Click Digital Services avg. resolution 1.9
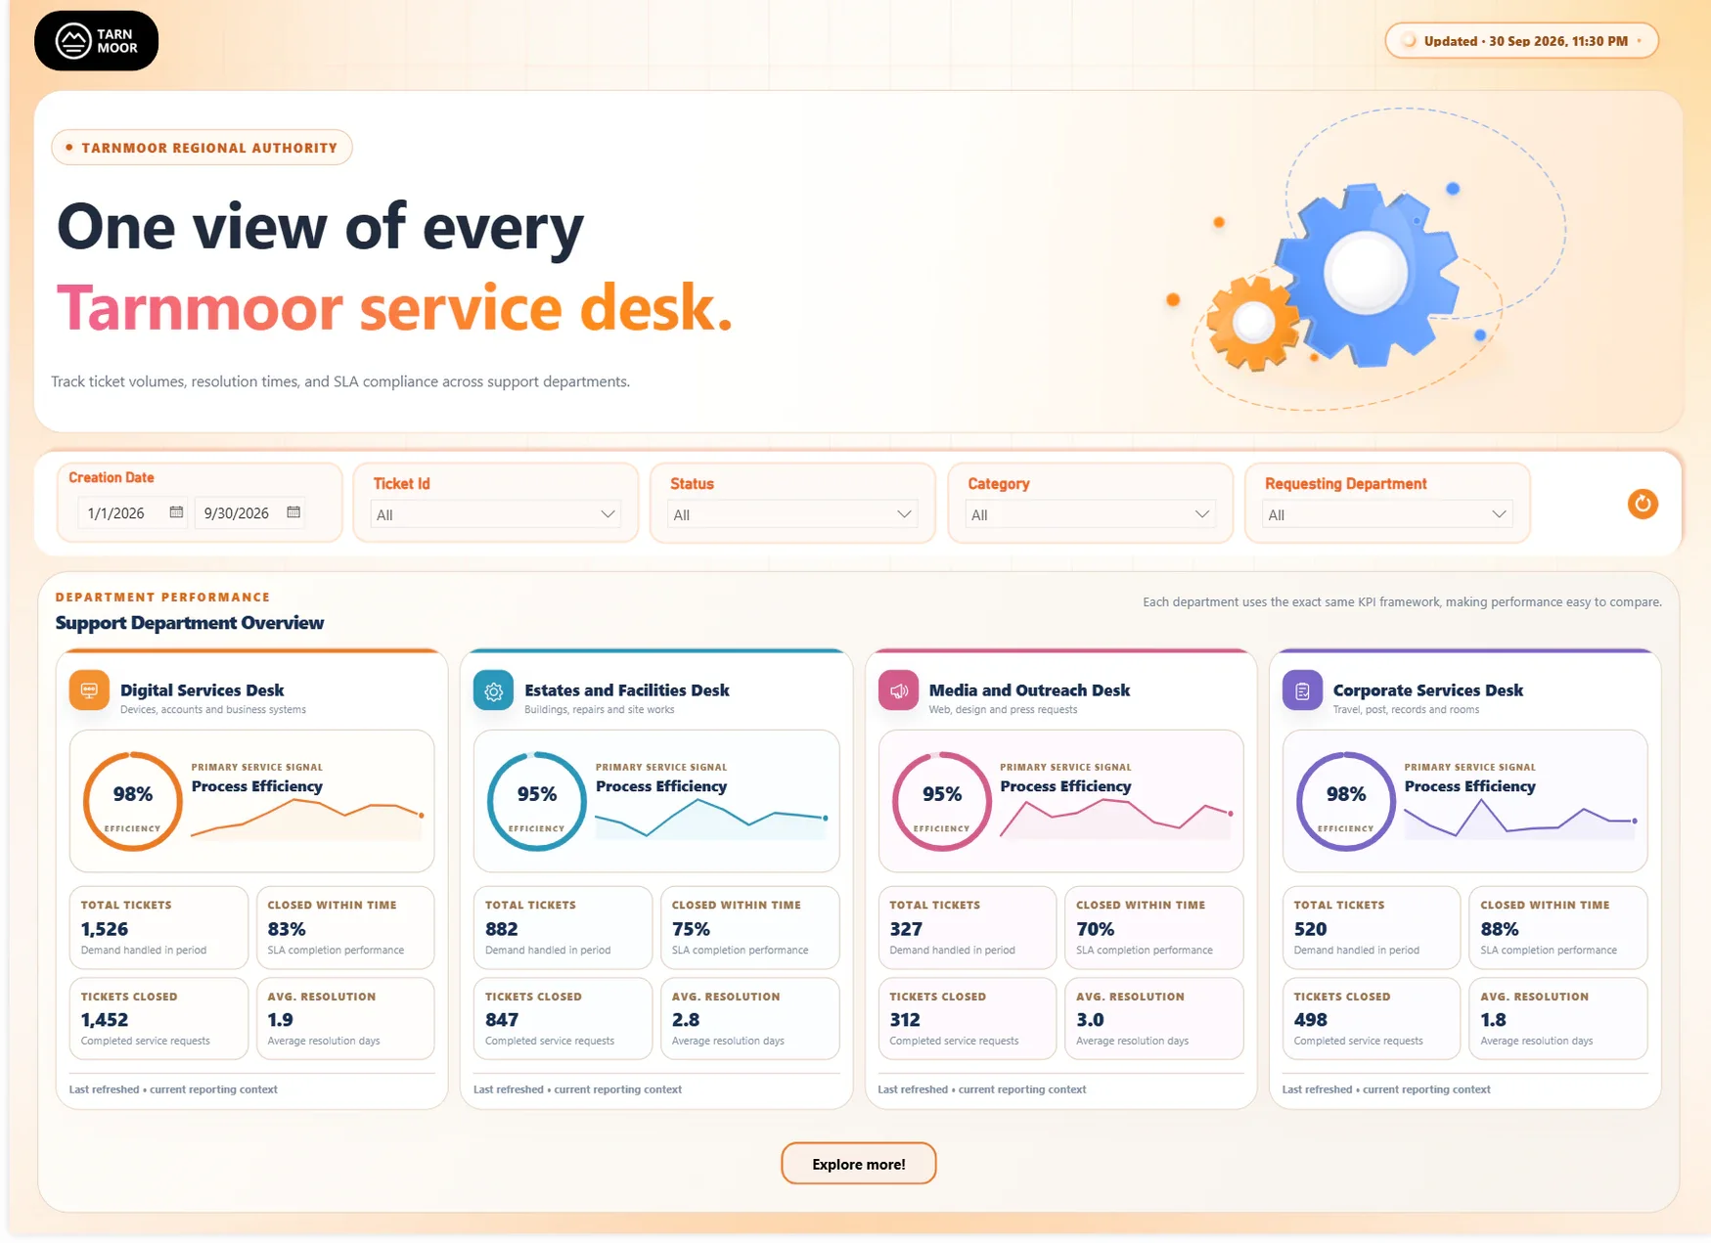1711x1243 pixels. (x=345, y=1018)
